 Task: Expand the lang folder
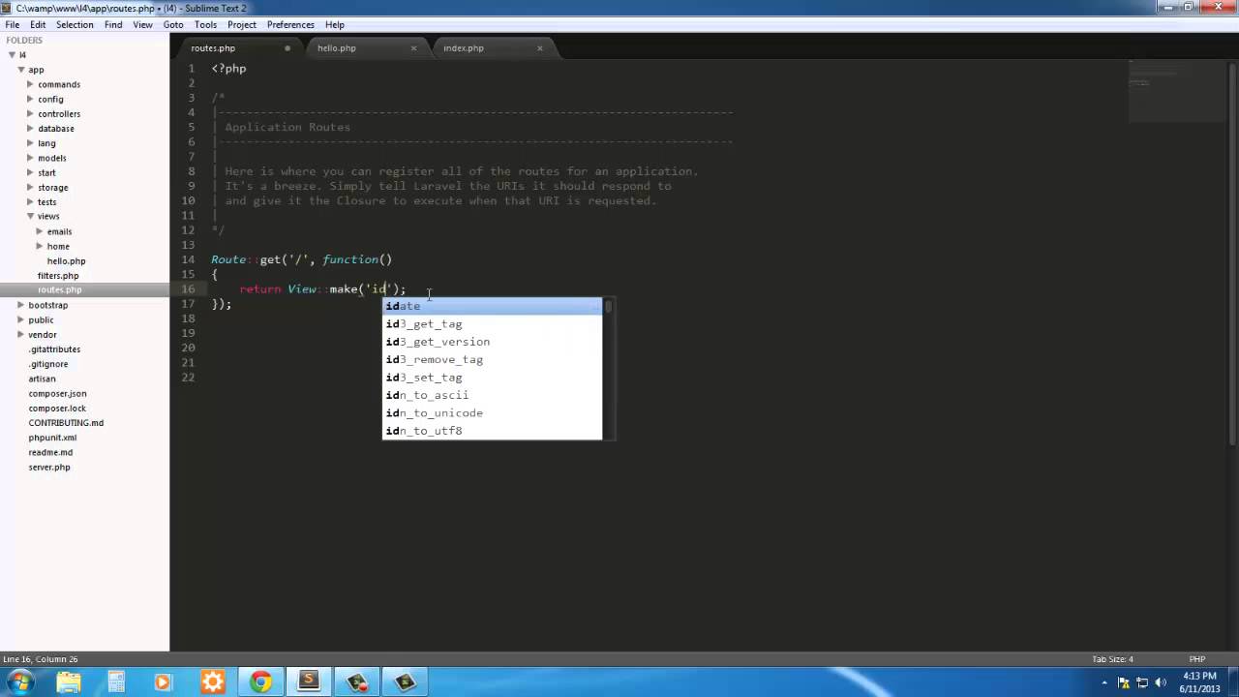pyautogui.click(x=30, y=143)
